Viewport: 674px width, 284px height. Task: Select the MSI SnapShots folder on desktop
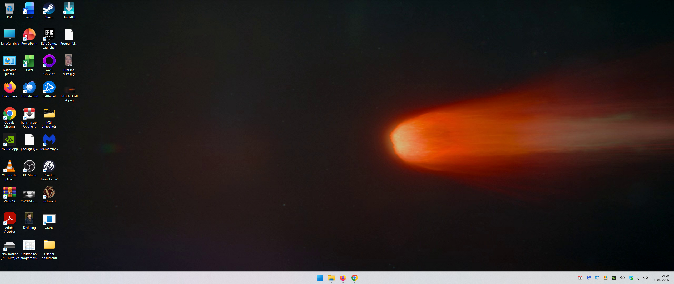coord(49,118)
